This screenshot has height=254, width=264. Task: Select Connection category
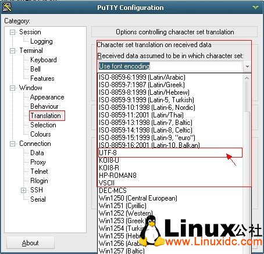35,144
